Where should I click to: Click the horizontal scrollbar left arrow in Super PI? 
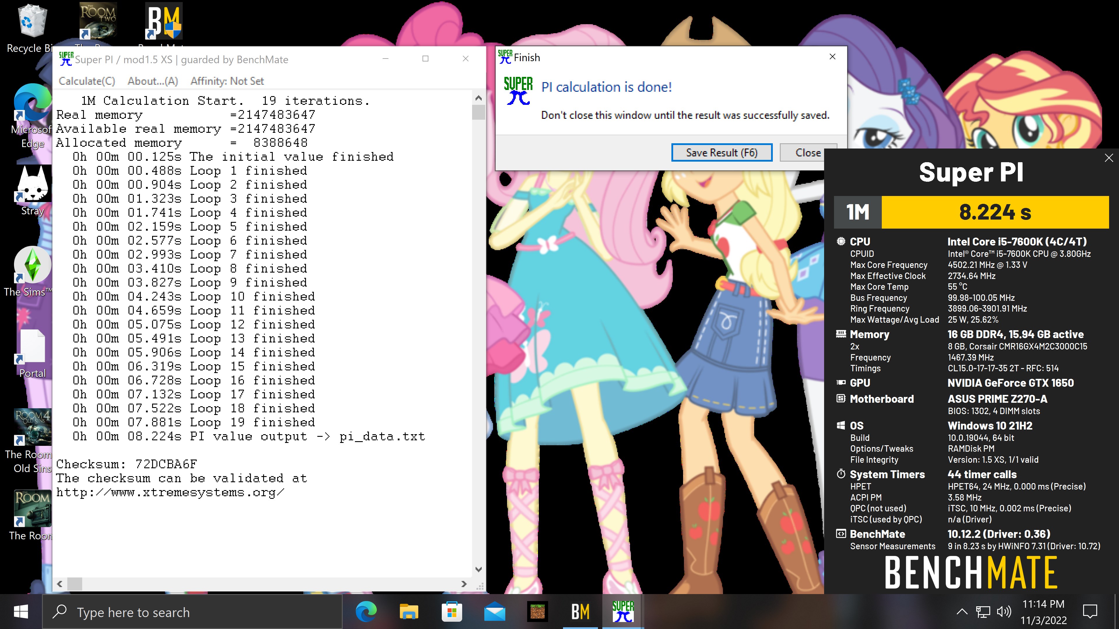(59, 584)
